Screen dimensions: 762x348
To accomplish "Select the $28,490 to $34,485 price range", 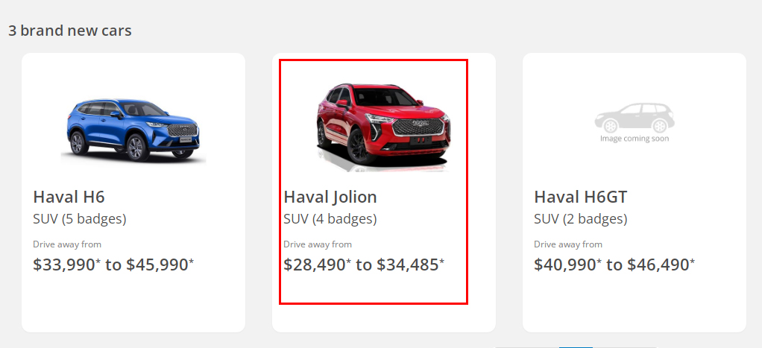I will pos(364,265).
